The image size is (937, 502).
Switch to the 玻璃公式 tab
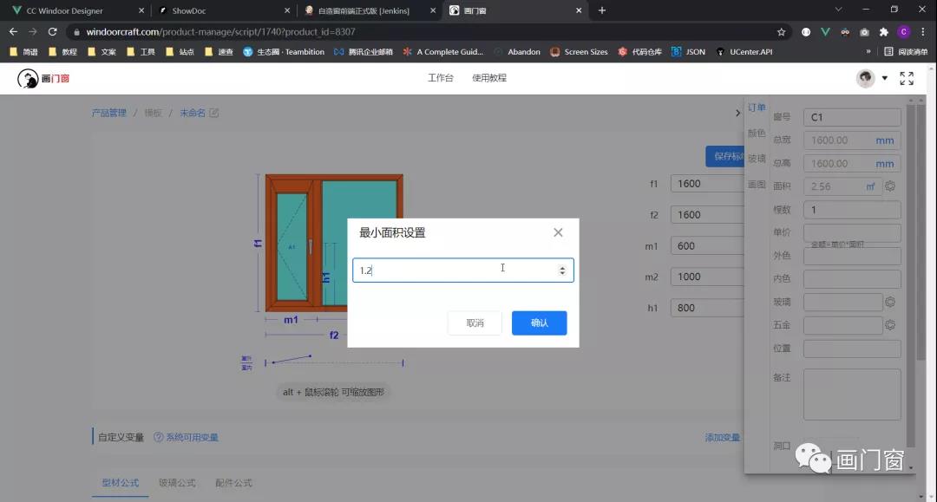177,483
